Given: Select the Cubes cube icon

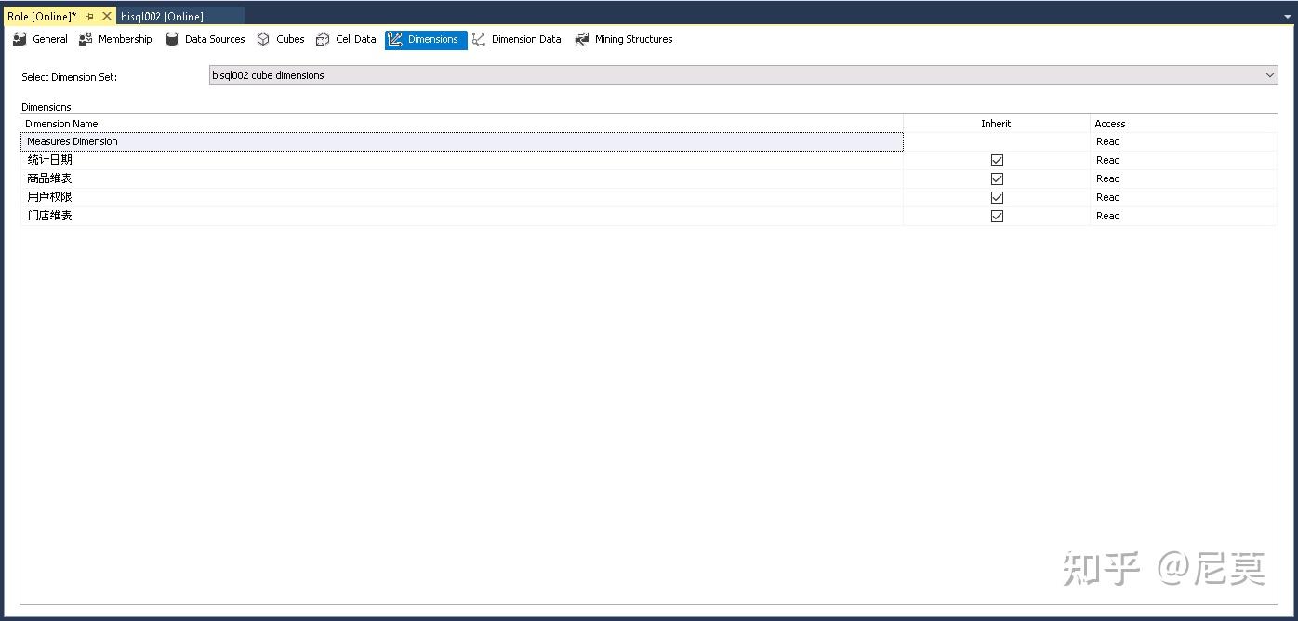Looking at the screenshot, I should (263, 39).
